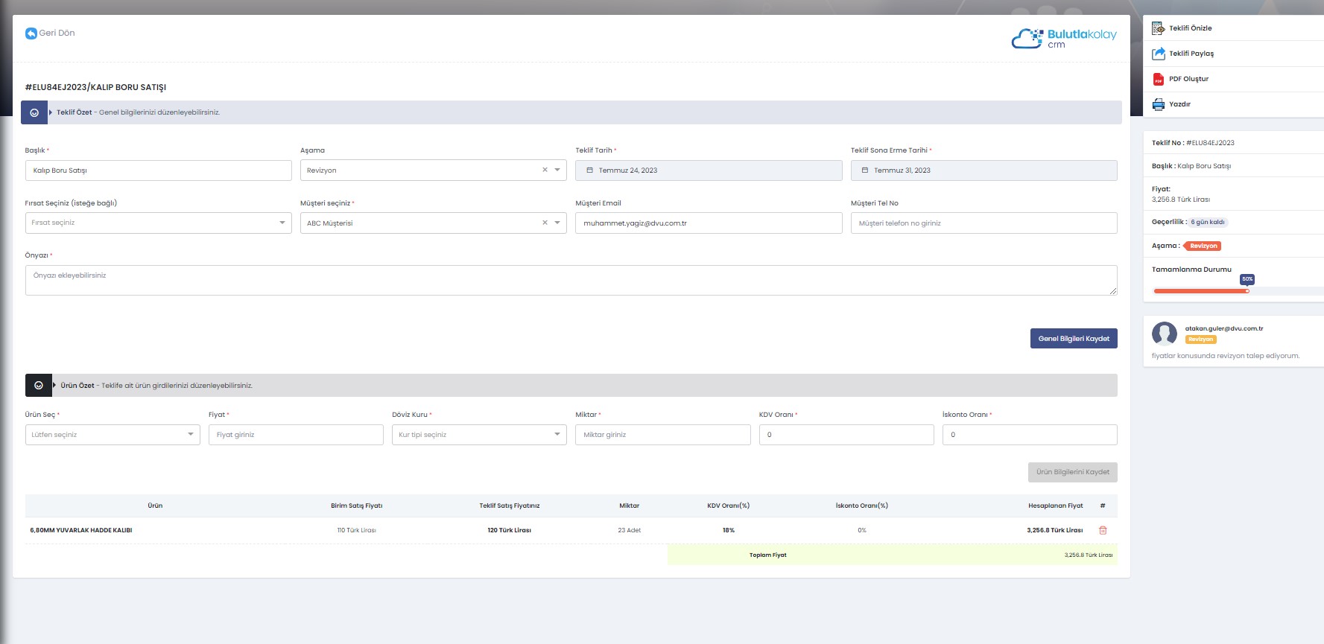Click the Geri Dön back arrow icon
The height and width of the screenshot is (644, 1324).
31,34
